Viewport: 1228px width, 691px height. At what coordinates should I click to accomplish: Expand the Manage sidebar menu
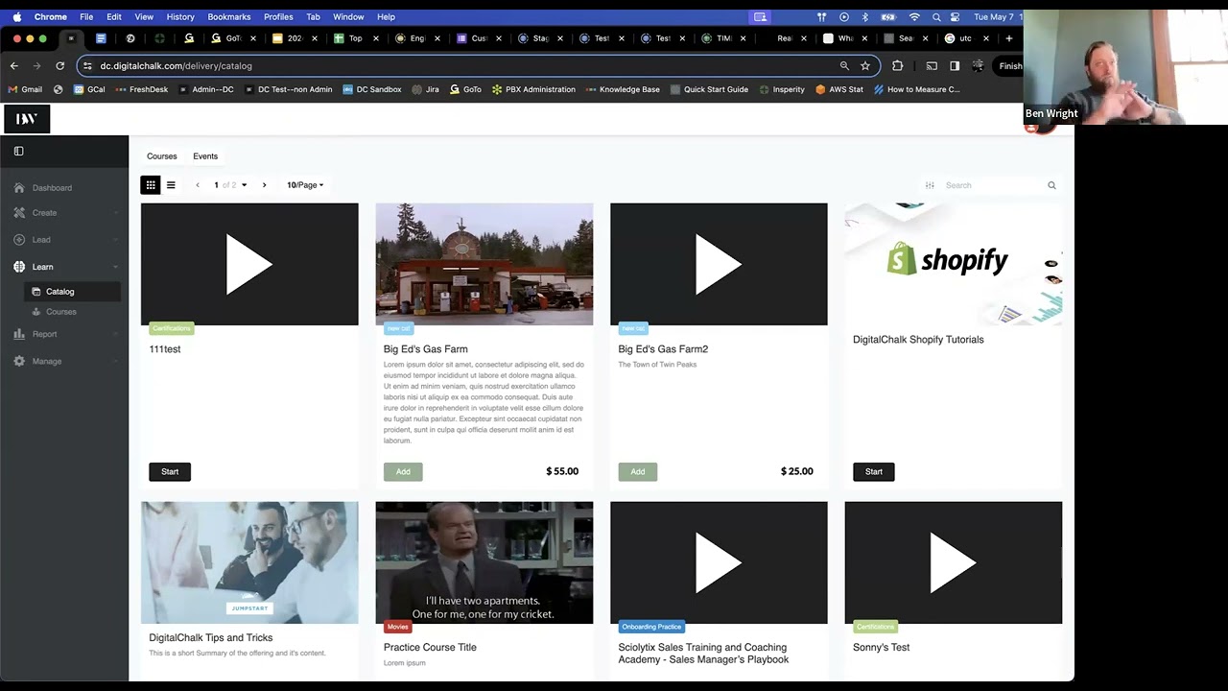(x=115, y=361)
